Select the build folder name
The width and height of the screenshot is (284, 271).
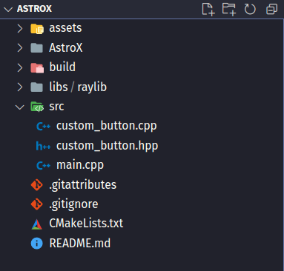tap(62, 67)
